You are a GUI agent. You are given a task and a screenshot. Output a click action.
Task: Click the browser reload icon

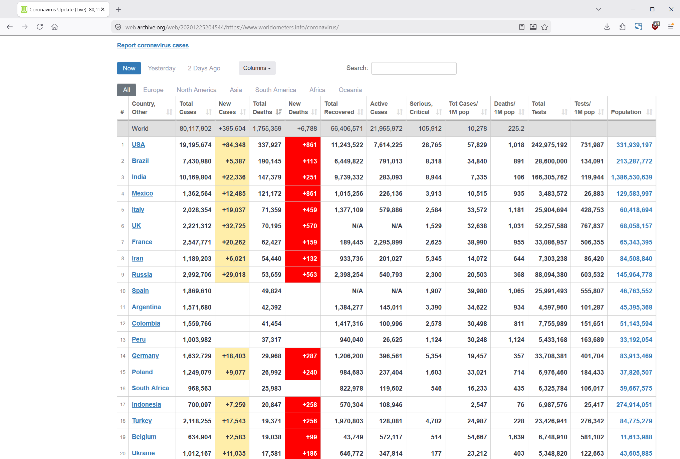[40, 27]
